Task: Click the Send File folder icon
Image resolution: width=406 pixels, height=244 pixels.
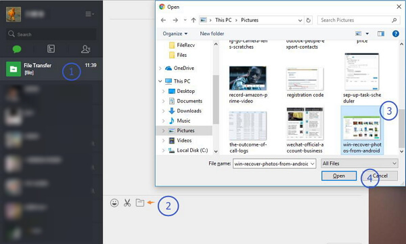Action: (x=140, y=203)
